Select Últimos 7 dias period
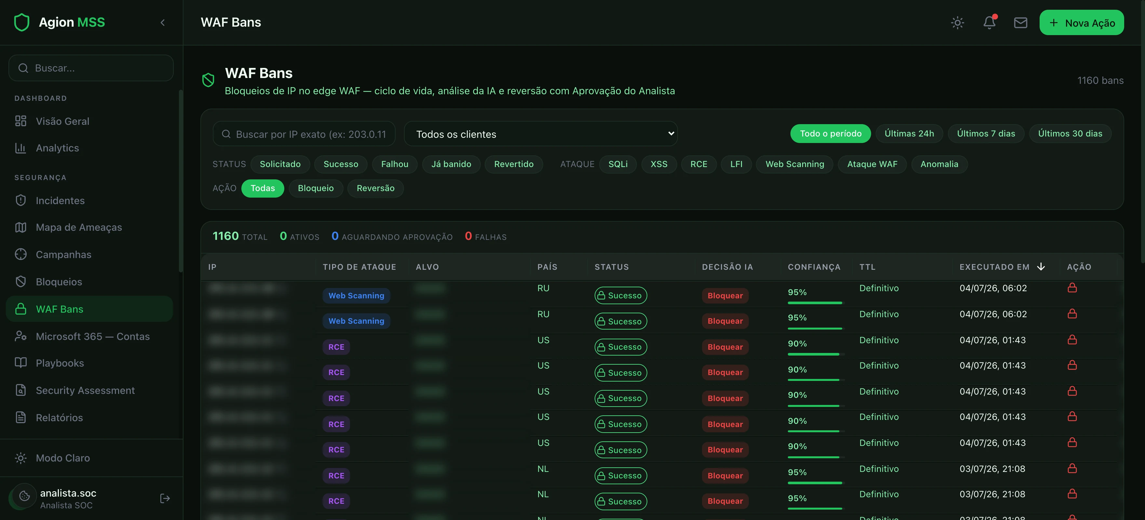 (x=986, y=134)
